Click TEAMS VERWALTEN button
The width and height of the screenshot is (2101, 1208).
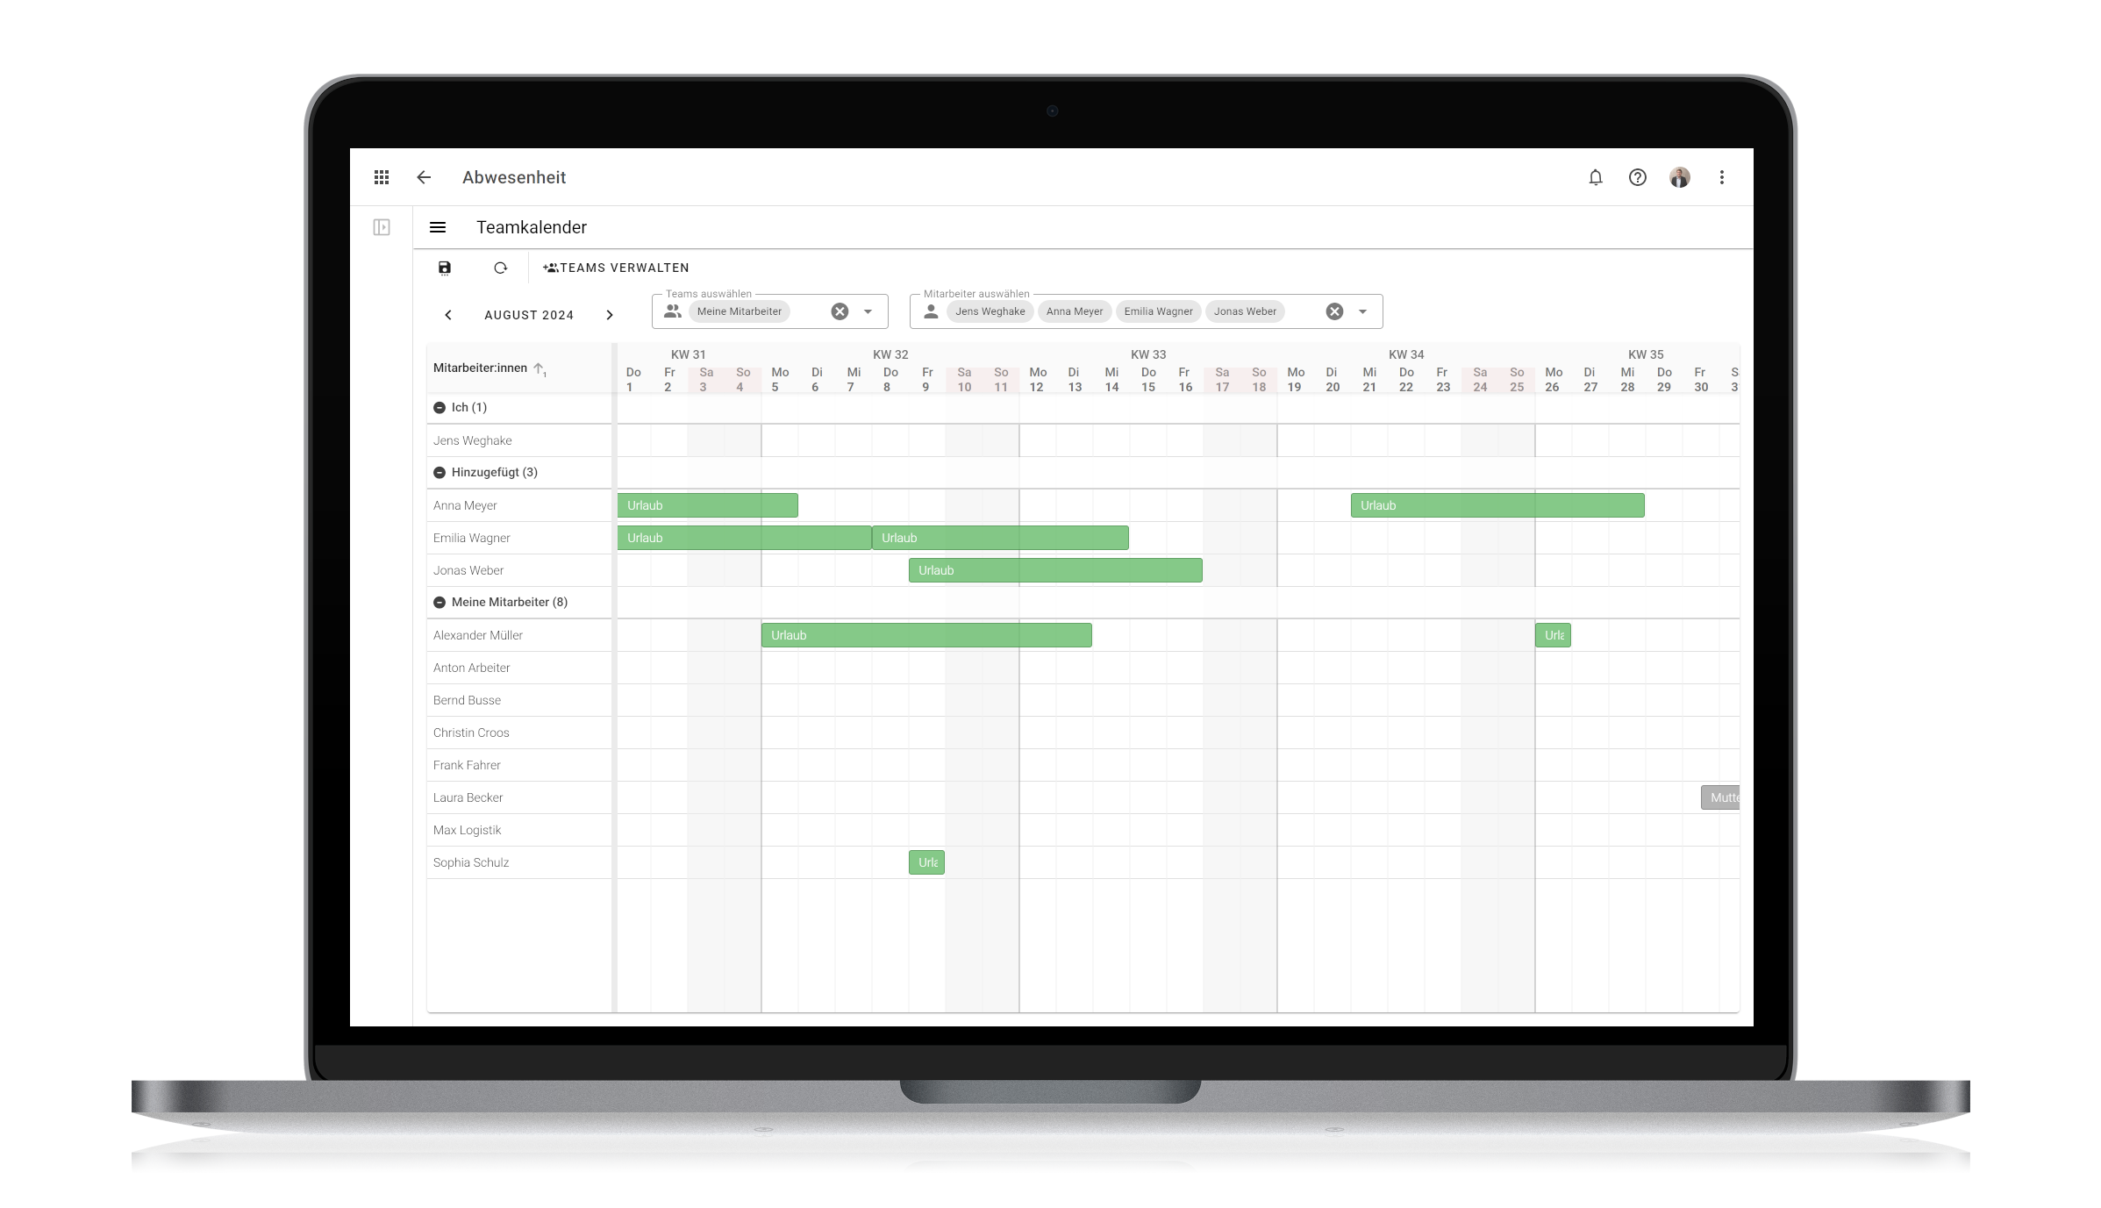616,267
